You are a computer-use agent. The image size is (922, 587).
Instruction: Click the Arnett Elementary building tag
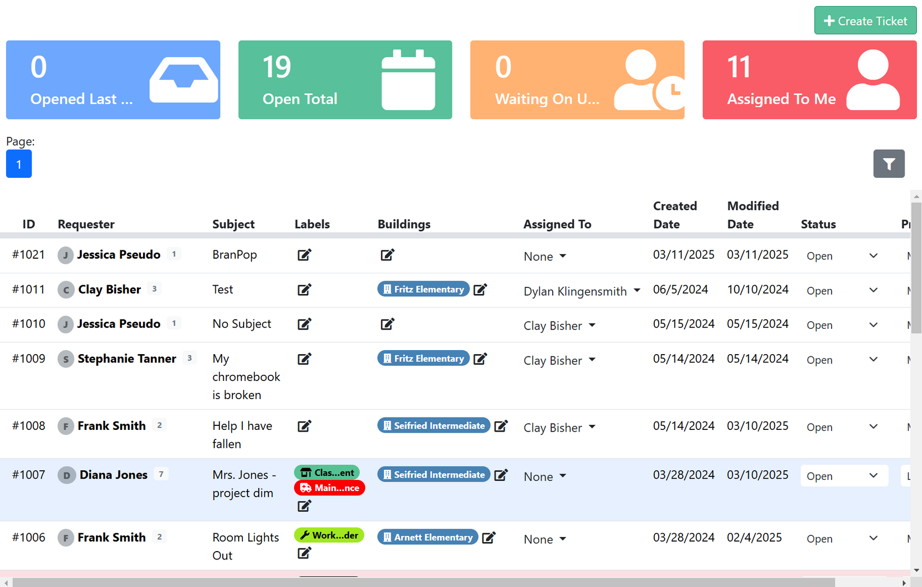click(x=428, y=538)
